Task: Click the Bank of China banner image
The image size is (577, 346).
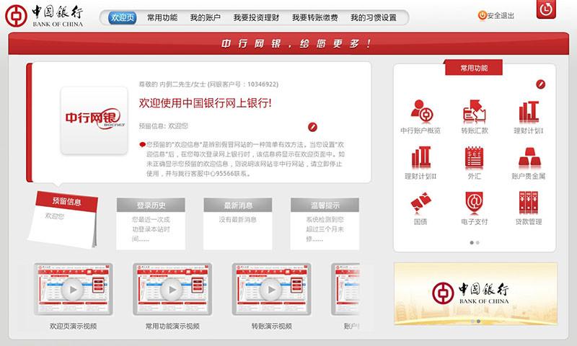Action: (x=475, y=294)
